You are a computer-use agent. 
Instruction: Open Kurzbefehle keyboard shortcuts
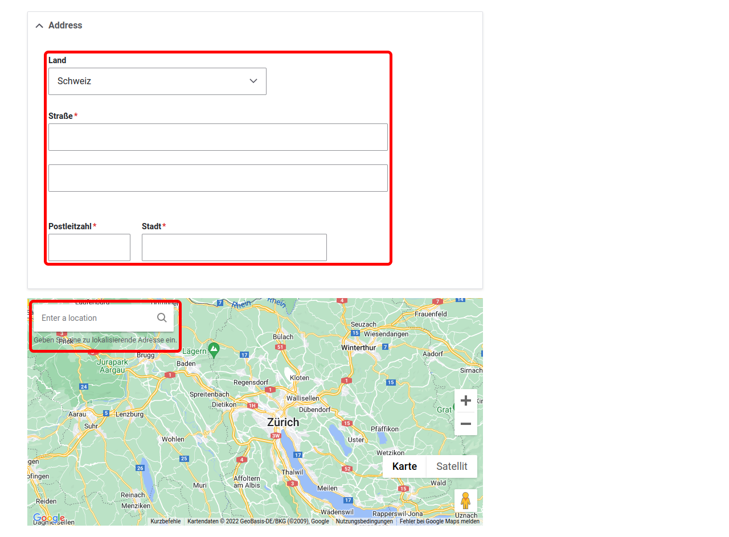[166, 521]
